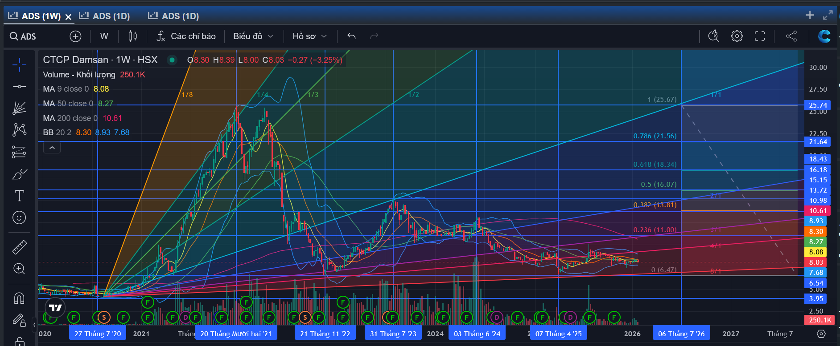Open time axis settings gear
The width and height of the screenshot is (840, 346).
click(x=821, y=334)
